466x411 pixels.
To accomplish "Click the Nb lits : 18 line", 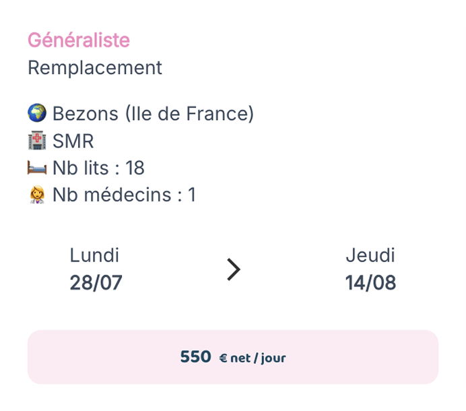I will 98,168.
